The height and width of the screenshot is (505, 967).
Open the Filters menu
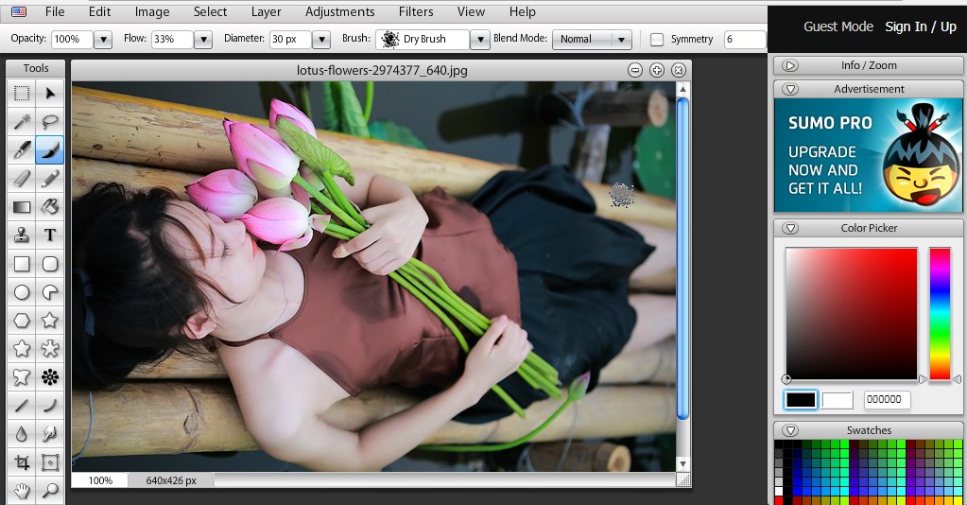click(416, 12)
